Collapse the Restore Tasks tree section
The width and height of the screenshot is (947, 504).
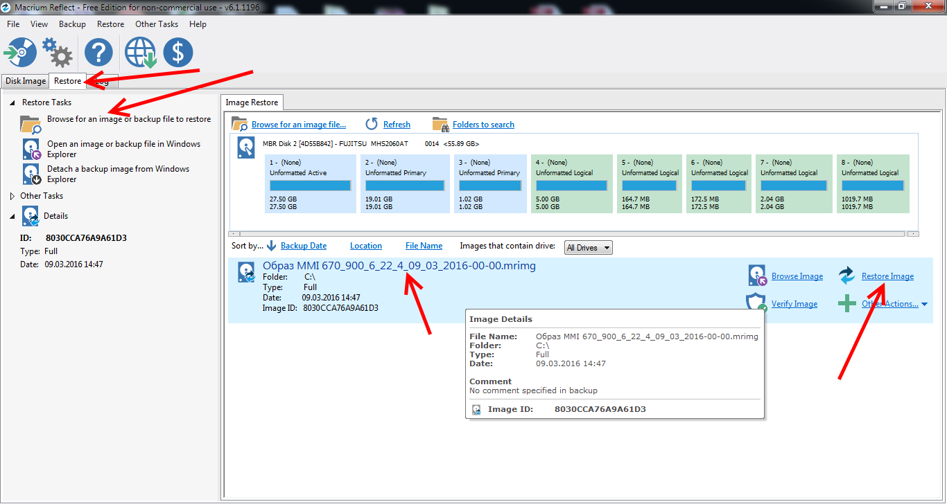(x=12, y=102)
